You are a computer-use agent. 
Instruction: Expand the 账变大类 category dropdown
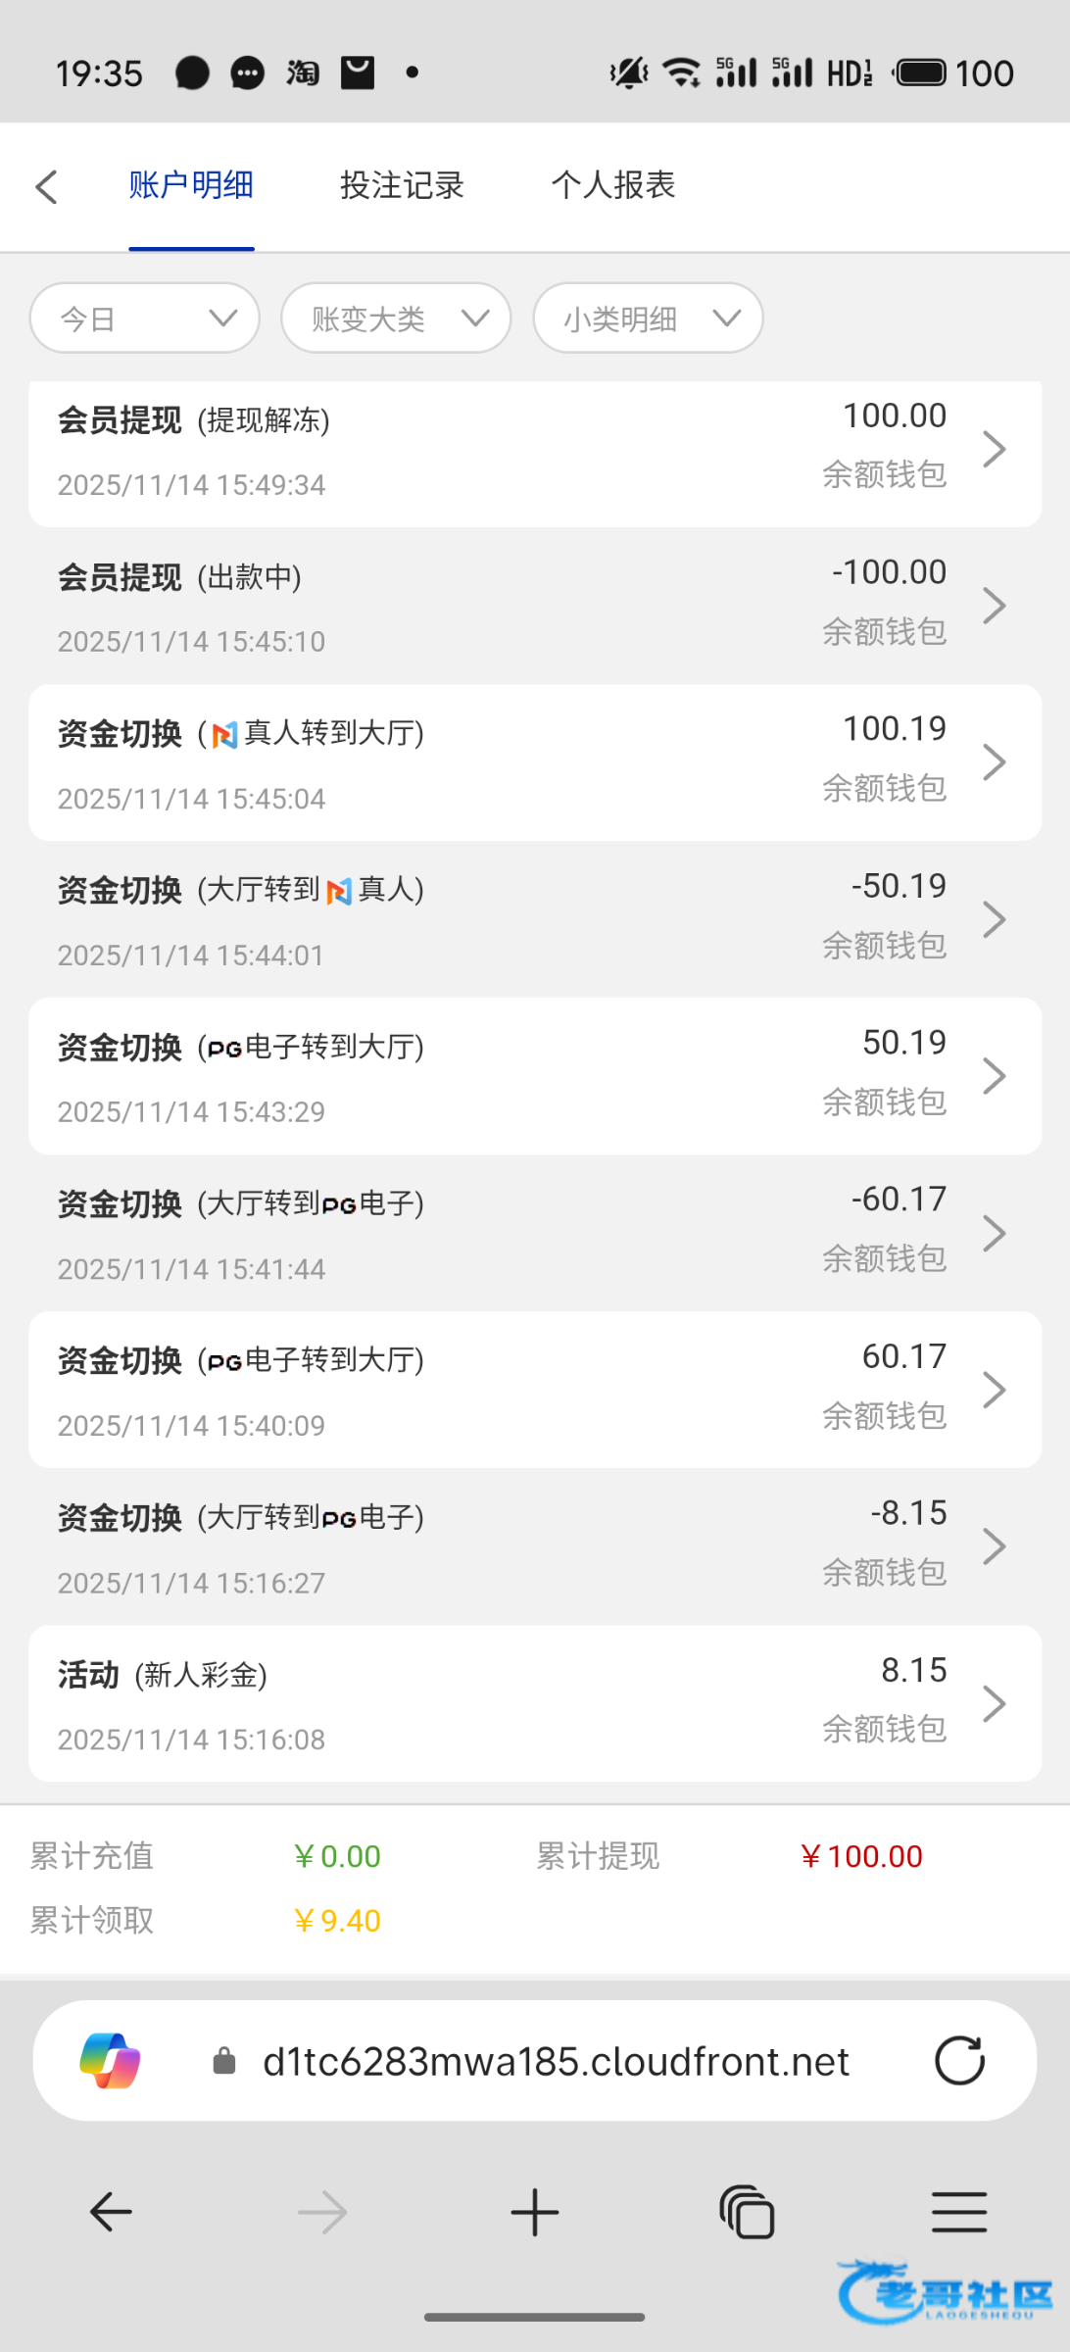pyautogui.click(x=396, y=318)
